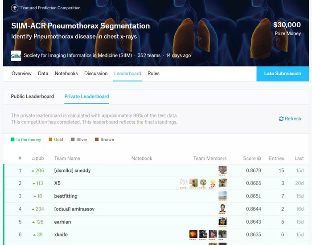Image resolution: width=312 pixels, height=245 pixels.
Task: Click rank change 206
Action: (38, 171)
